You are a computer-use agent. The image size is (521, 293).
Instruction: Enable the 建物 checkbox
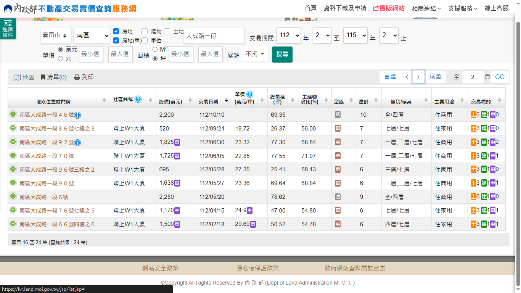pyautogui.click(x=145, y=31)
